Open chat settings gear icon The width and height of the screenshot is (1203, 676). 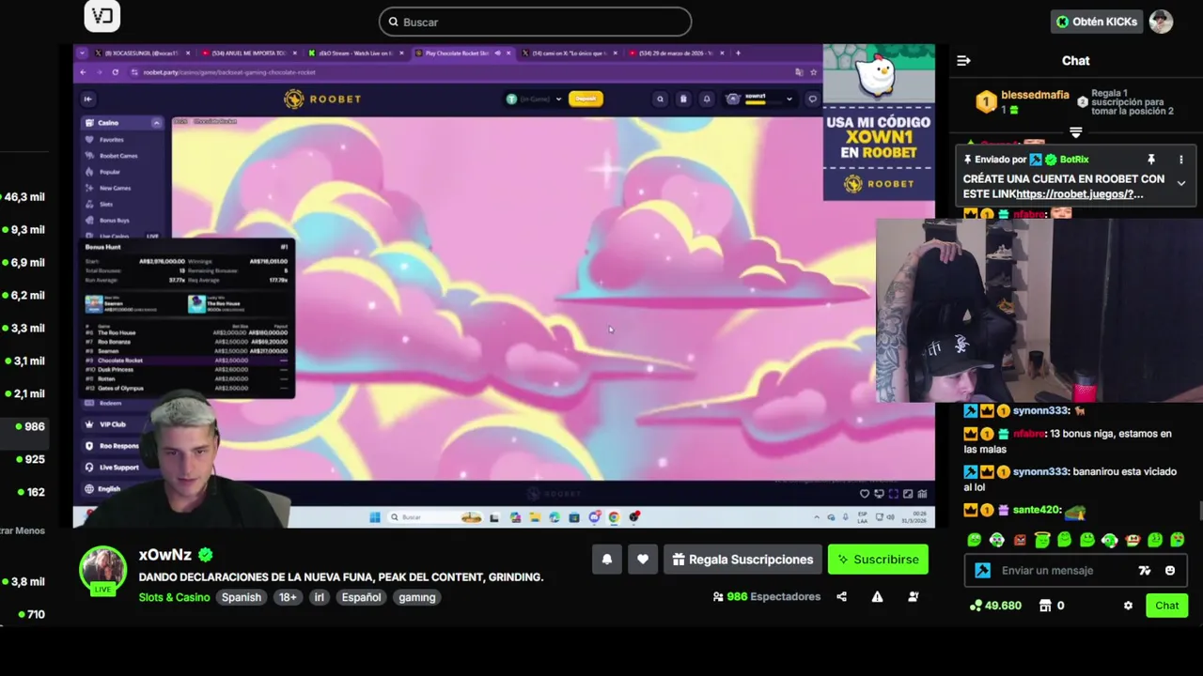coord(1128,606)
